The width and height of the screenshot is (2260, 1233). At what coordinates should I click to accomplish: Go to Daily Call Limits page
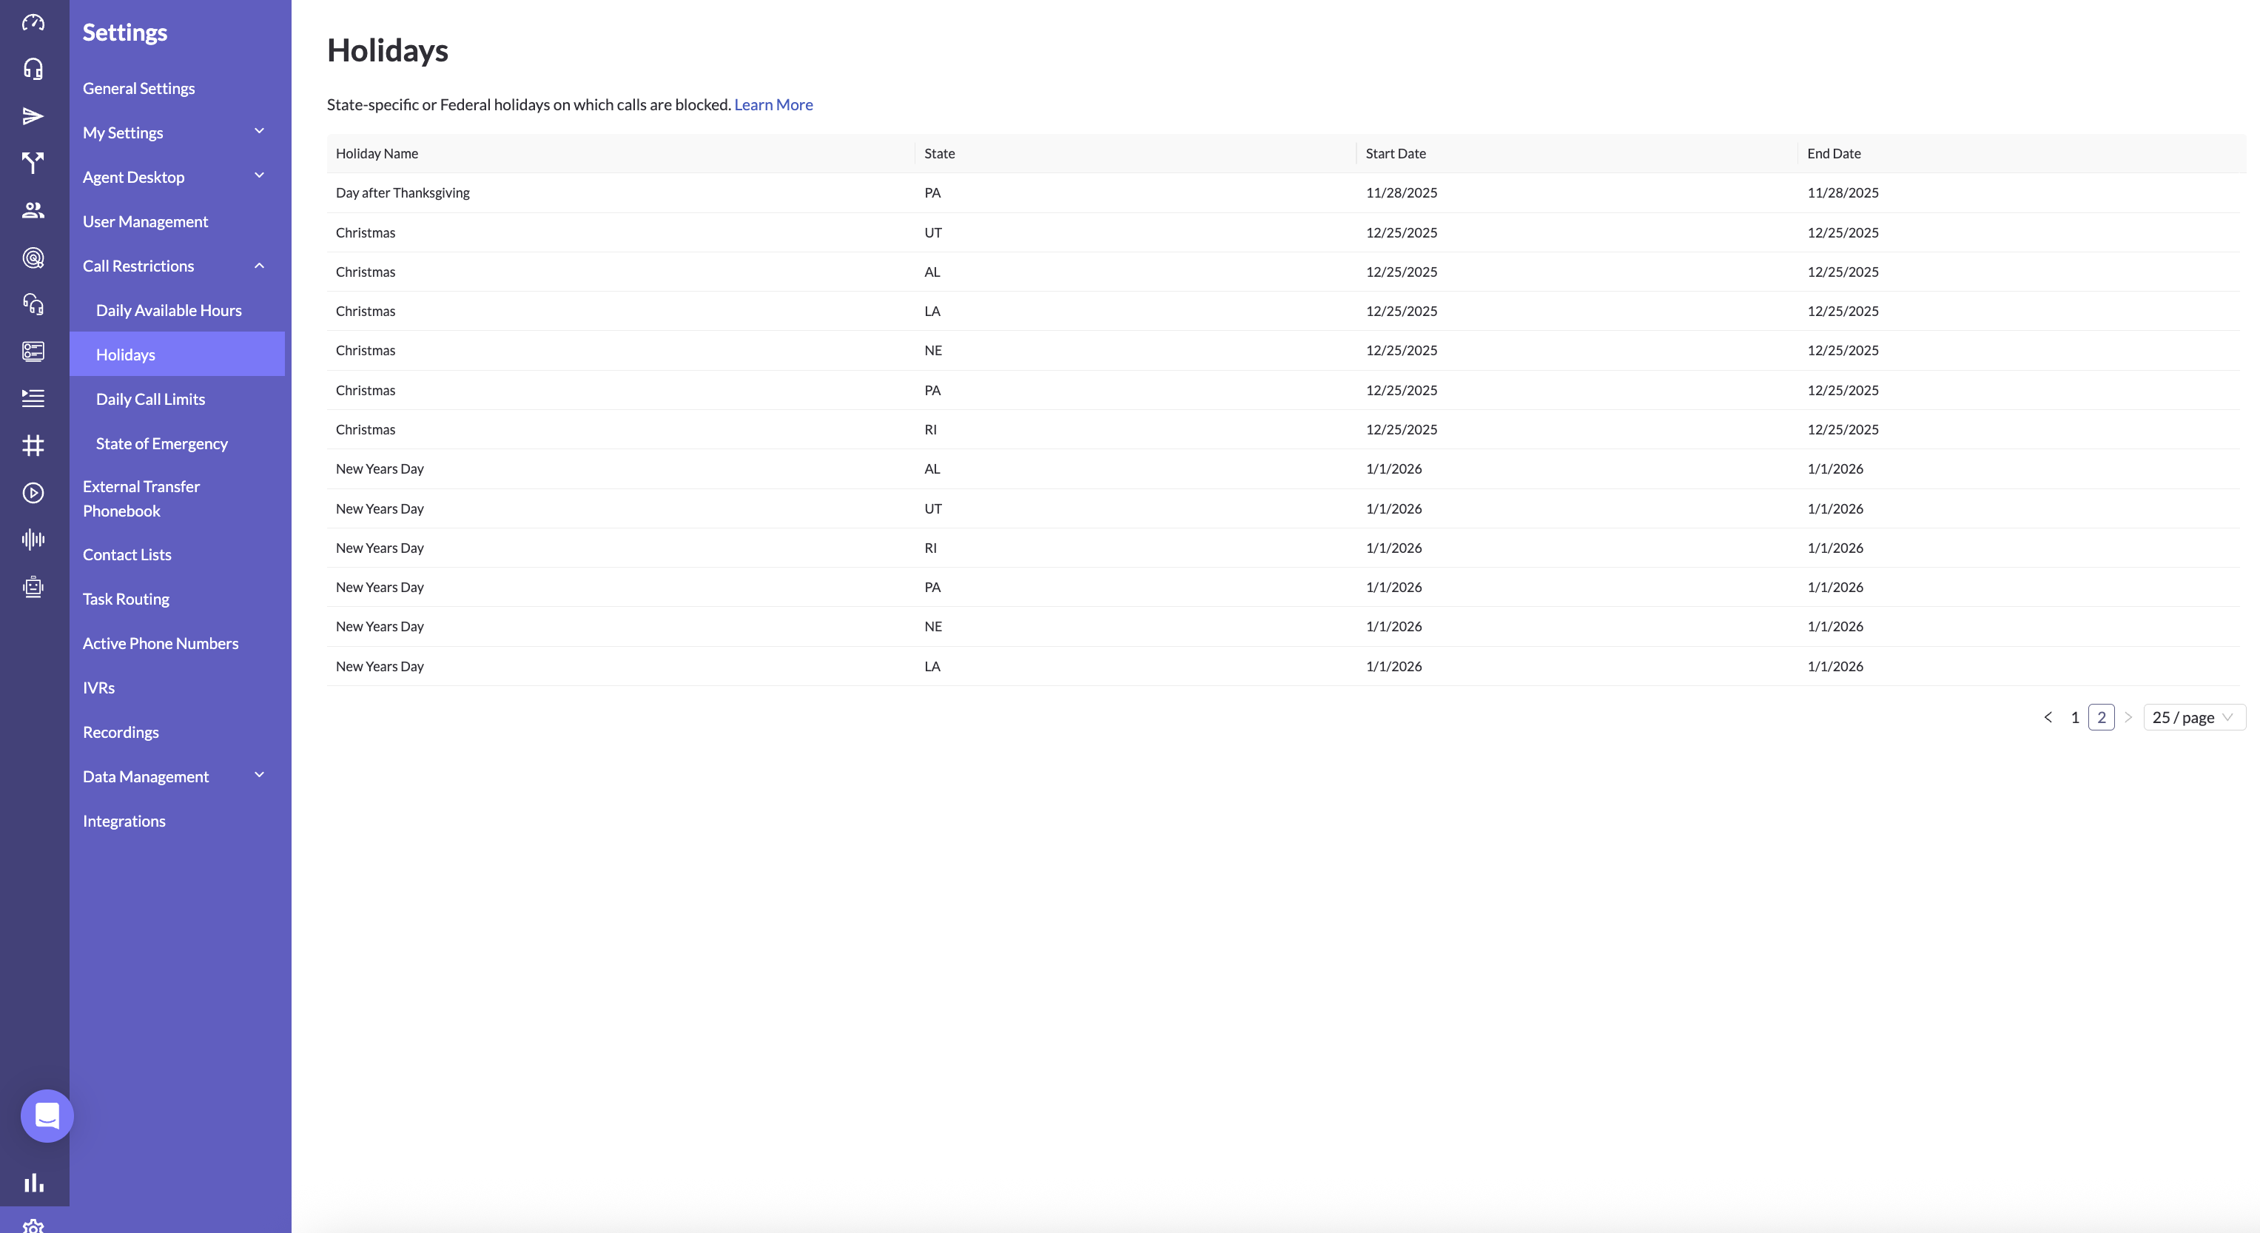[x=150, y=400]
